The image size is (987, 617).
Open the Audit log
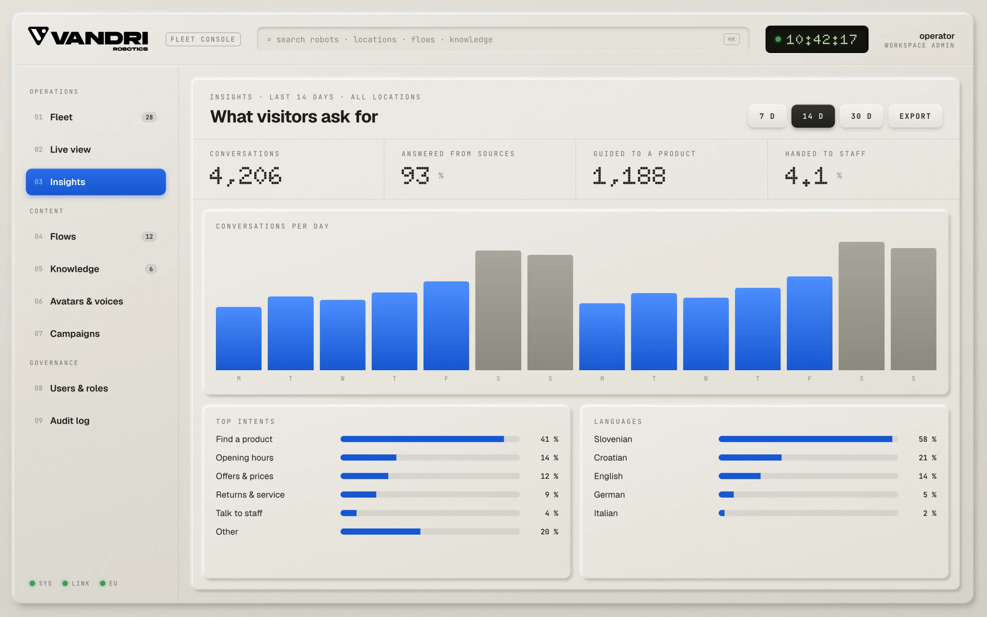tap(96, 421)
